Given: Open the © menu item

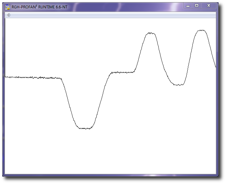Looking at the screenshot, I should 9,15.
